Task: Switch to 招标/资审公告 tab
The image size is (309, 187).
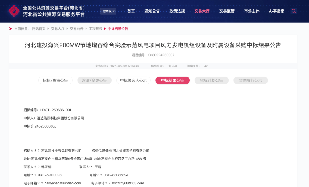Action: point(56,81)
